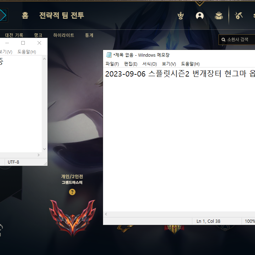The width and height of the screenshot is (255, 255).
Task: Switch to the 대전 기록 profile tab
Action: coord(14,35)
